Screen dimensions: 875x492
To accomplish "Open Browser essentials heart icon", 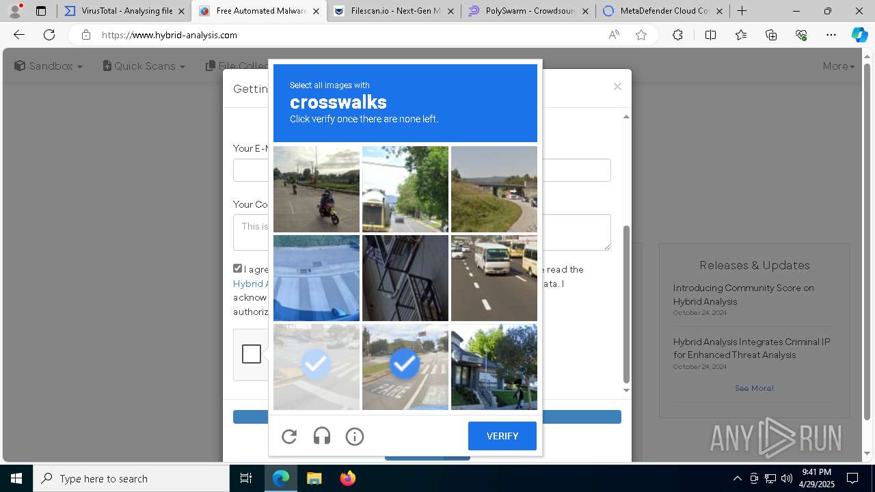I will [x=801, y=35].
